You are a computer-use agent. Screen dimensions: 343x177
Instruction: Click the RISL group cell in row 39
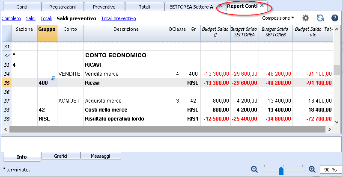(x=47, y=119)
